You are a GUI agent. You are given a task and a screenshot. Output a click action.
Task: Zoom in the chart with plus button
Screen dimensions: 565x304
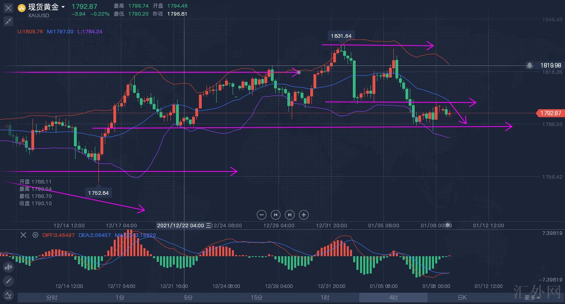point(304,214)
